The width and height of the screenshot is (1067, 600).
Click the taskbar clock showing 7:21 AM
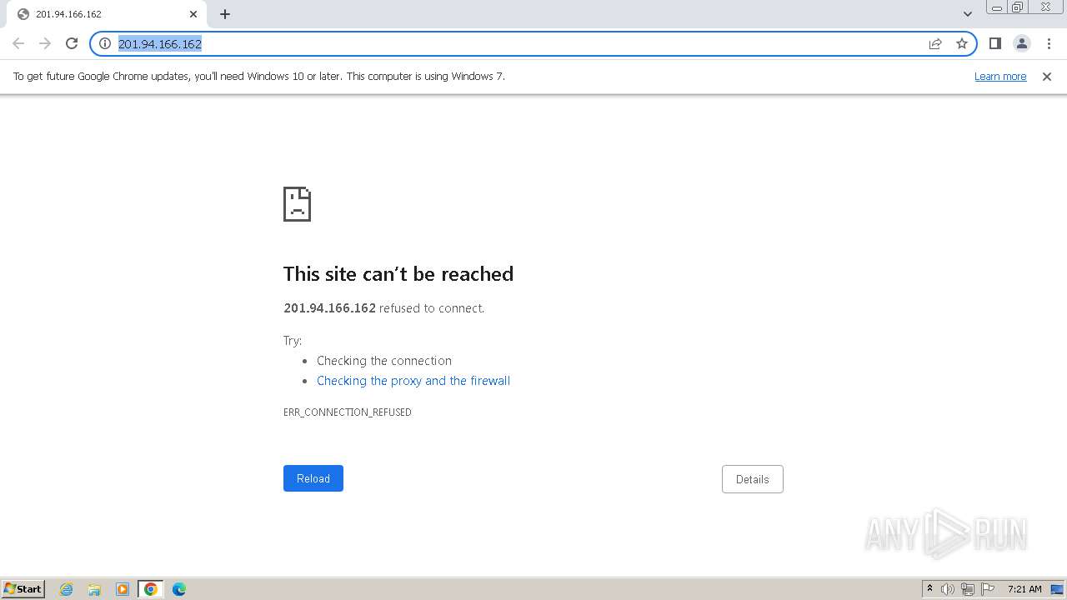point(1024,589)
